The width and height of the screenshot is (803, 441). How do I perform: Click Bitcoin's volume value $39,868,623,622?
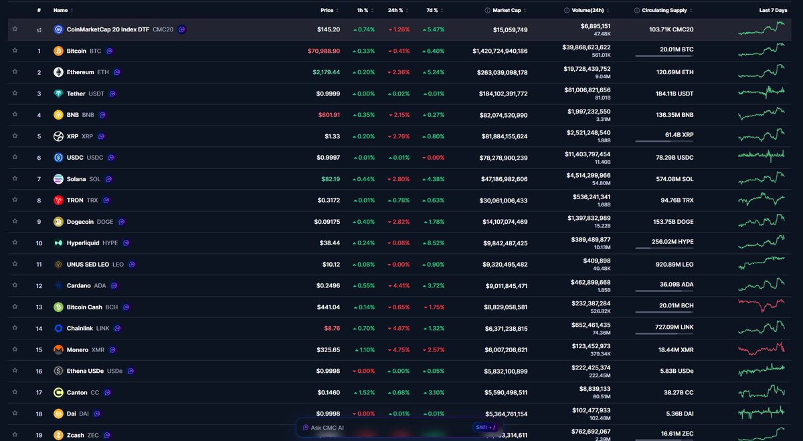tap(586, 47)
